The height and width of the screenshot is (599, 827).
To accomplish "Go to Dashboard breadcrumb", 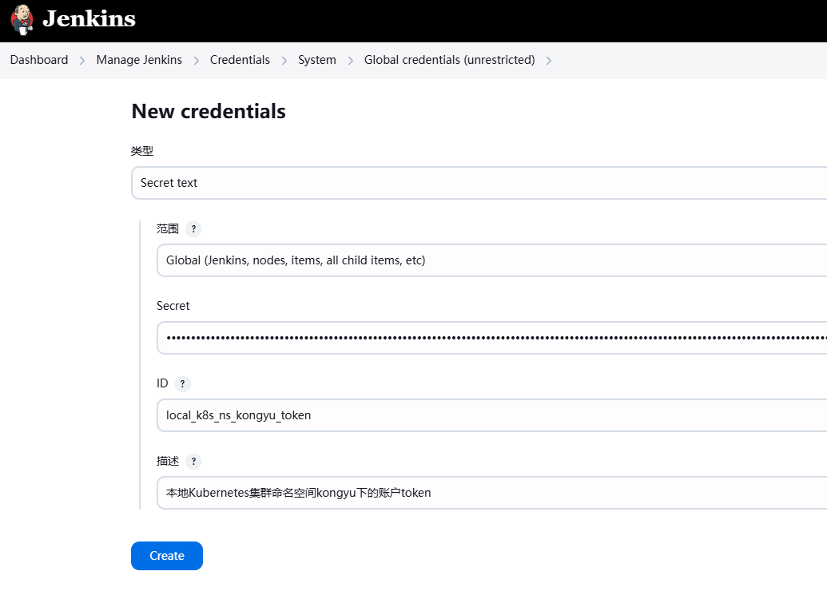I will pos(39,60).
